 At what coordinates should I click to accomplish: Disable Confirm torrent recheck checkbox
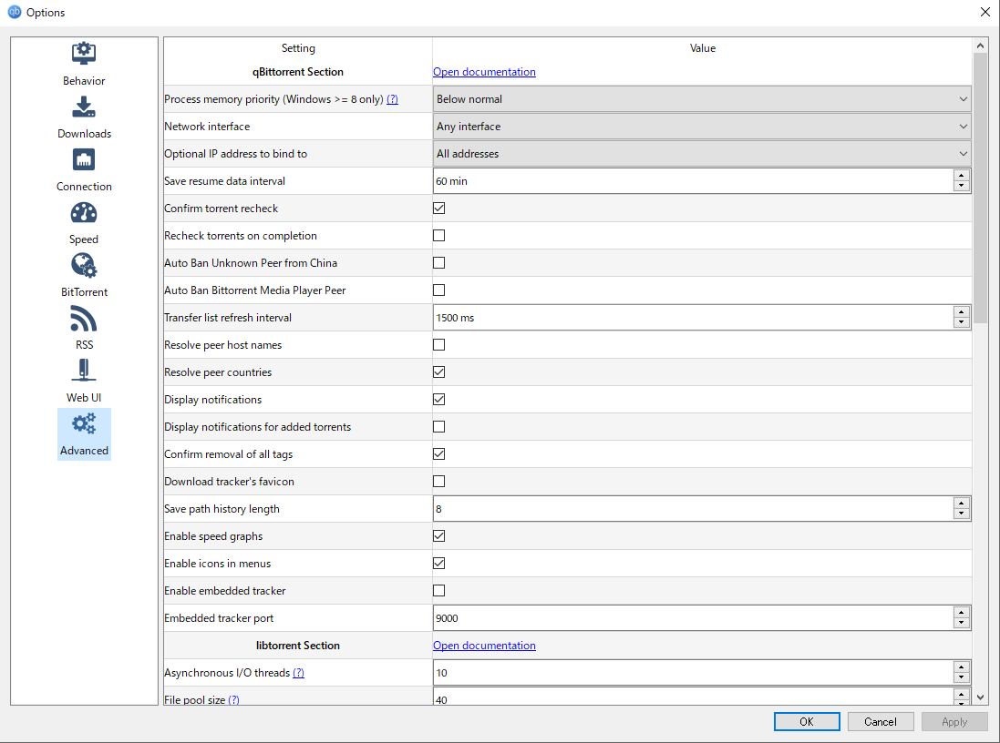point(438,209)
